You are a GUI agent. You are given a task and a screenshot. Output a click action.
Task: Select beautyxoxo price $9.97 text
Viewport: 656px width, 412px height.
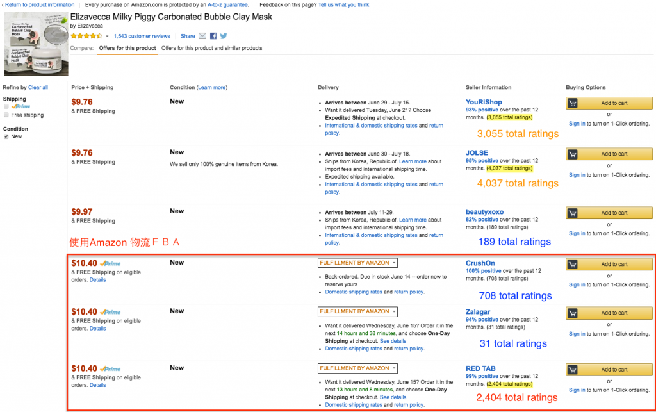click(82, 212)
